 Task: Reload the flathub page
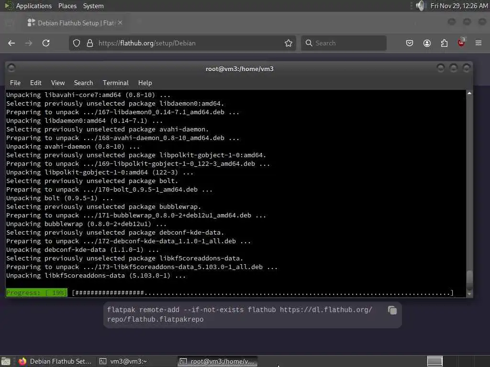46,43
